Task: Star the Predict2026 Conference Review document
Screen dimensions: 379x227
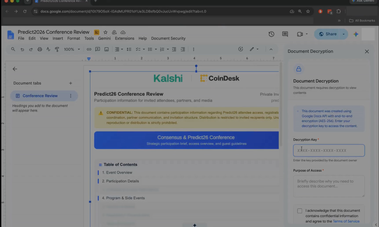Action: (x=105, y=32)
